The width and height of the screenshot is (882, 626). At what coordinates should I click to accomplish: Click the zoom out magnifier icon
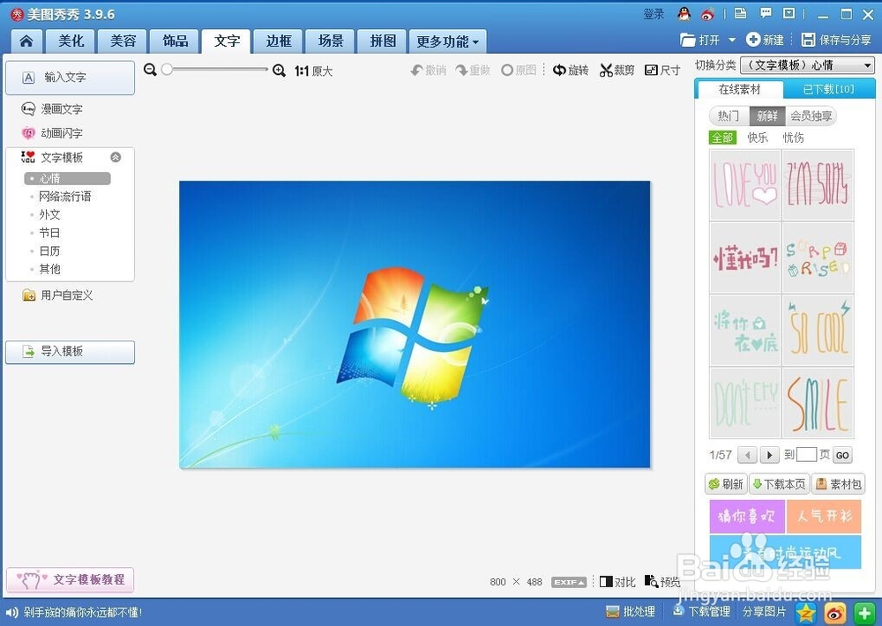click(150, 70)
